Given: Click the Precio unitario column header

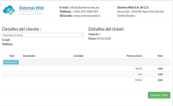Looking at the screenshot, I should click(134, 56).
